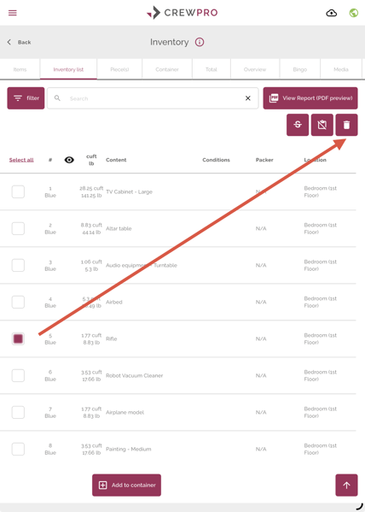Click the scroll-to-top arrow button
Image resolution: width=365 pixels, height=512 pixels.
point(346,486)
